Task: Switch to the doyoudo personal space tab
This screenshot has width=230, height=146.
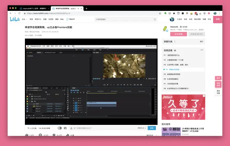Action: pyautogui.click(x=34, y=9)
